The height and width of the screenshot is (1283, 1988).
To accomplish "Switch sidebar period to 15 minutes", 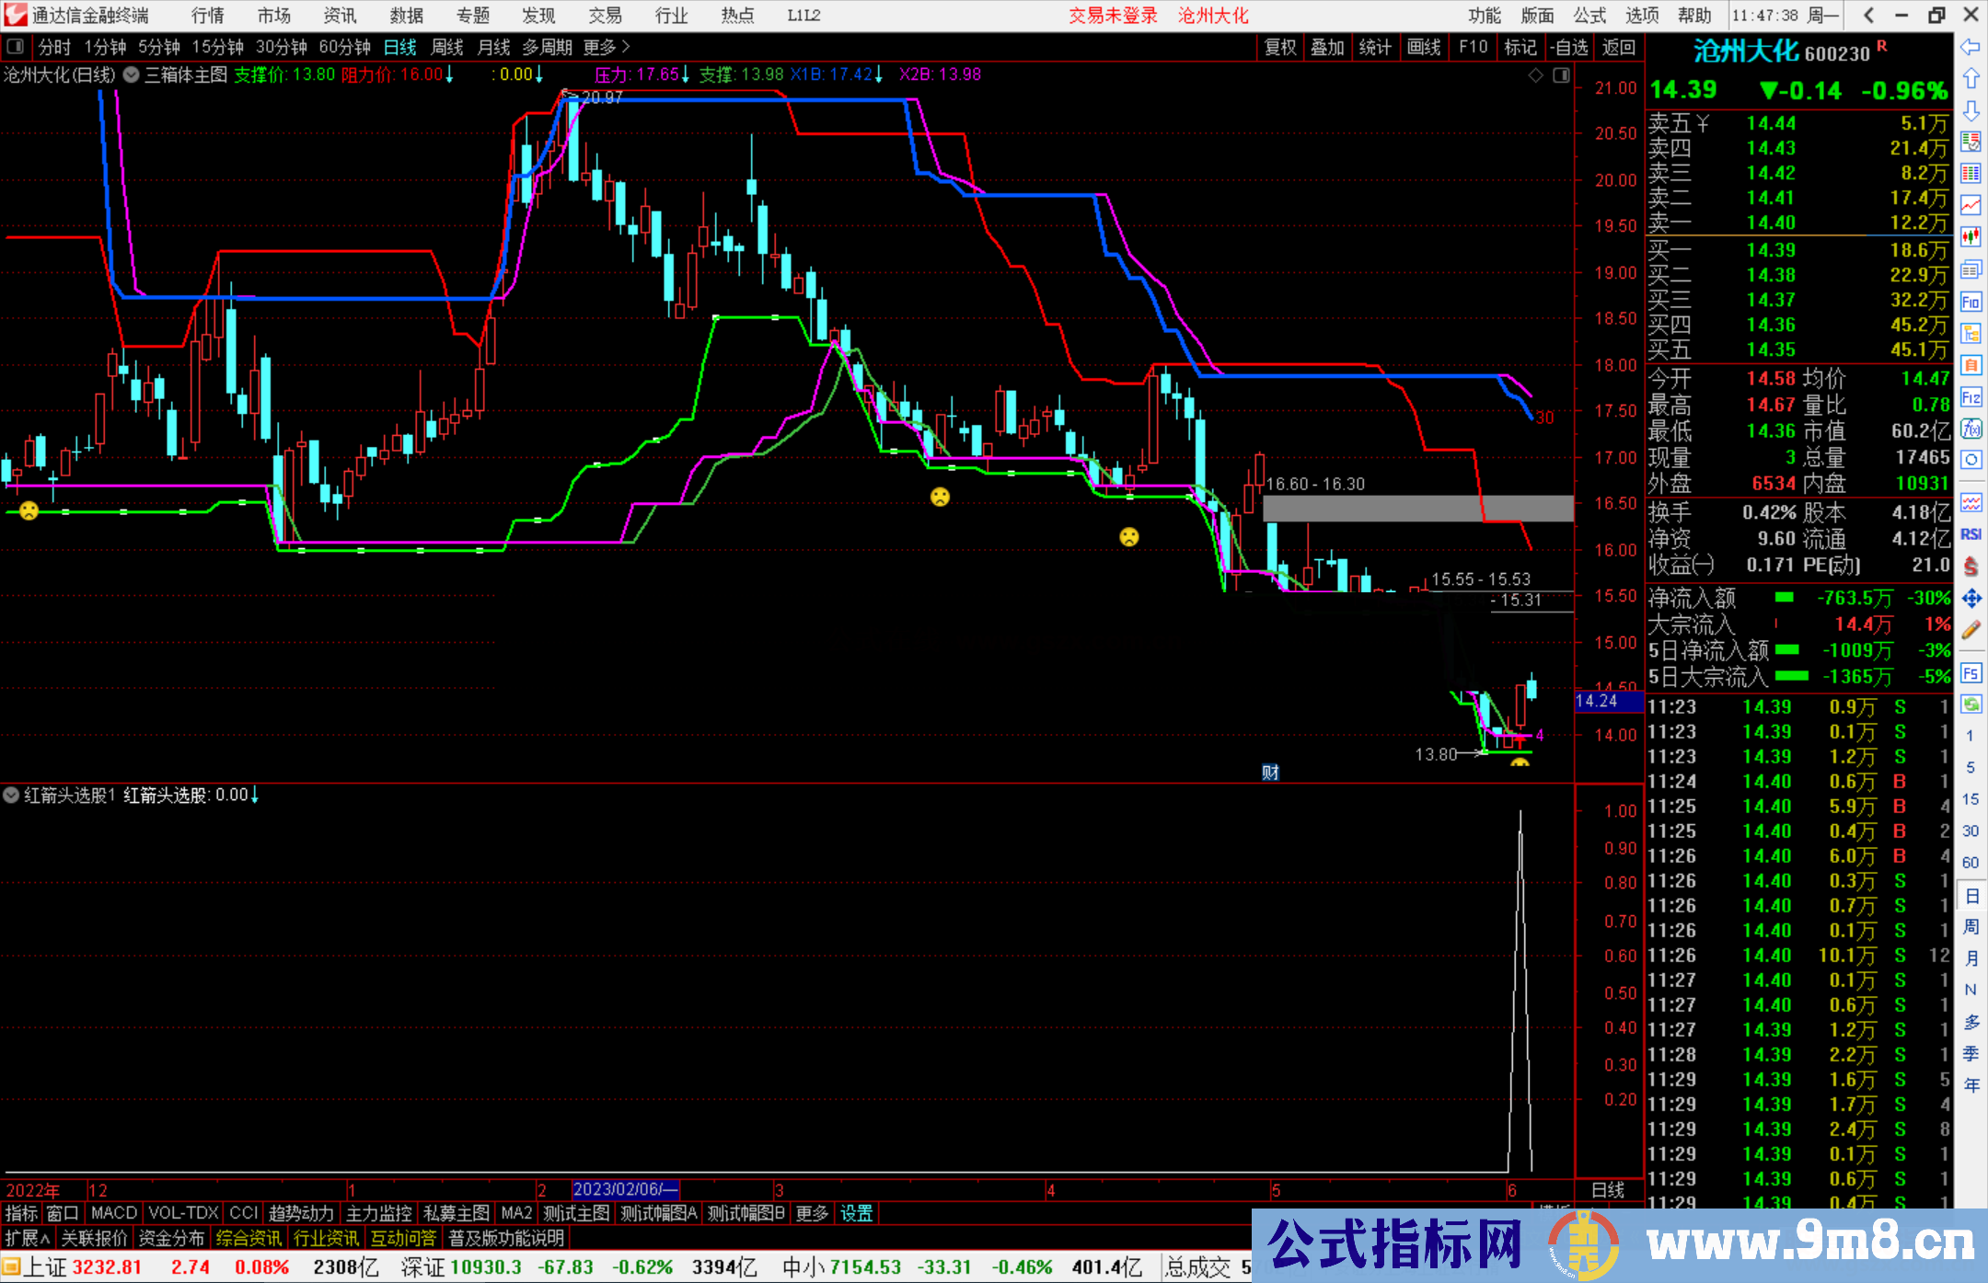I will click(x=1971, y=798).
